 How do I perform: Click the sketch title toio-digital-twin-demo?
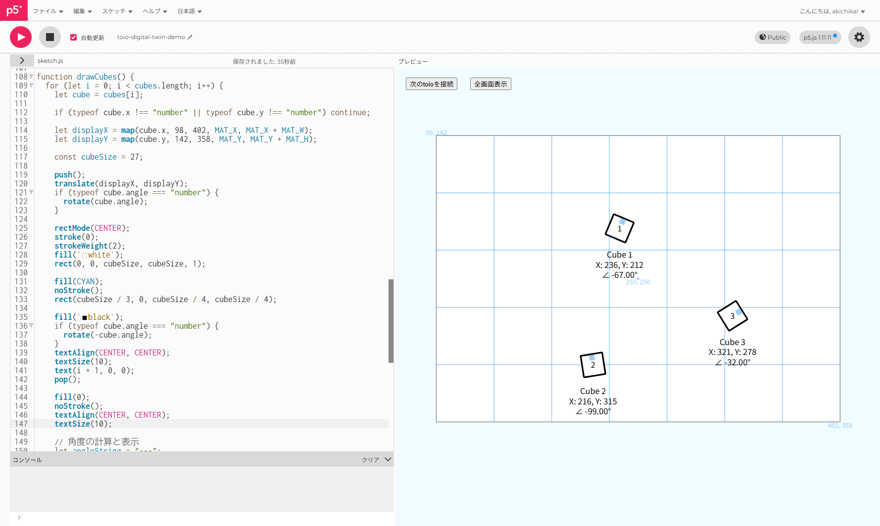pyautogui.click(x=151, y=37)
